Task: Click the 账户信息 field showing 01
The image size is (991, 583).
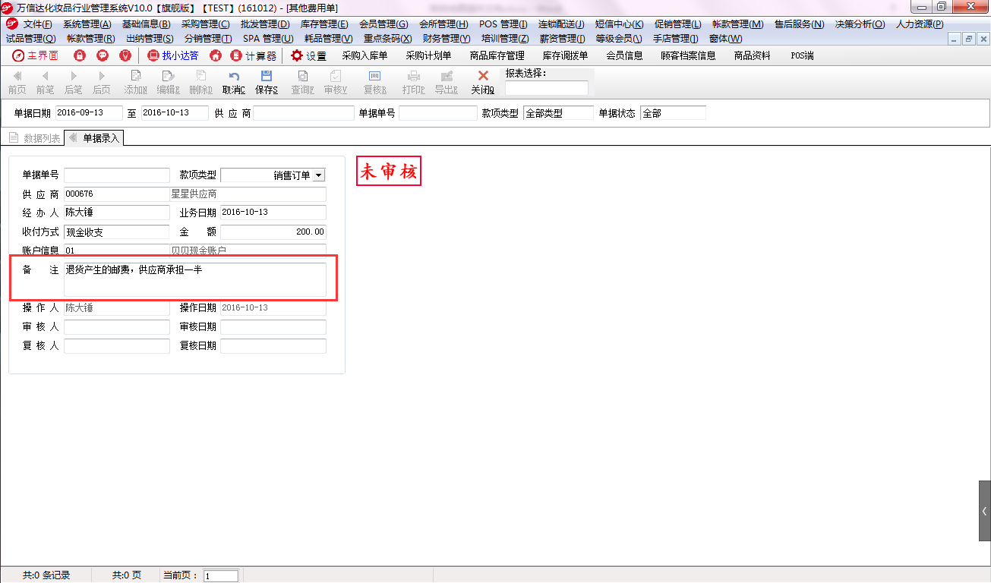Action: click(117, 250)
